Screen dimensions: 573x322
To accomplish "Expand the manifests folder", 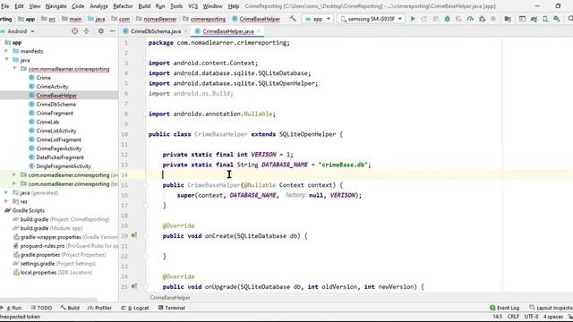I will coord(6,51).
